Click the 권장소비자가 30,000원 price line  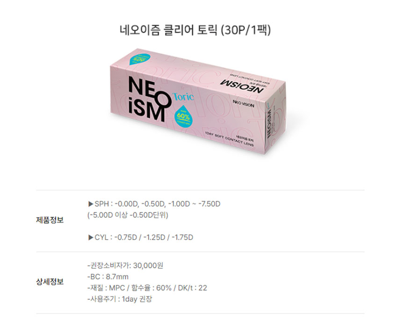point(125,265)
